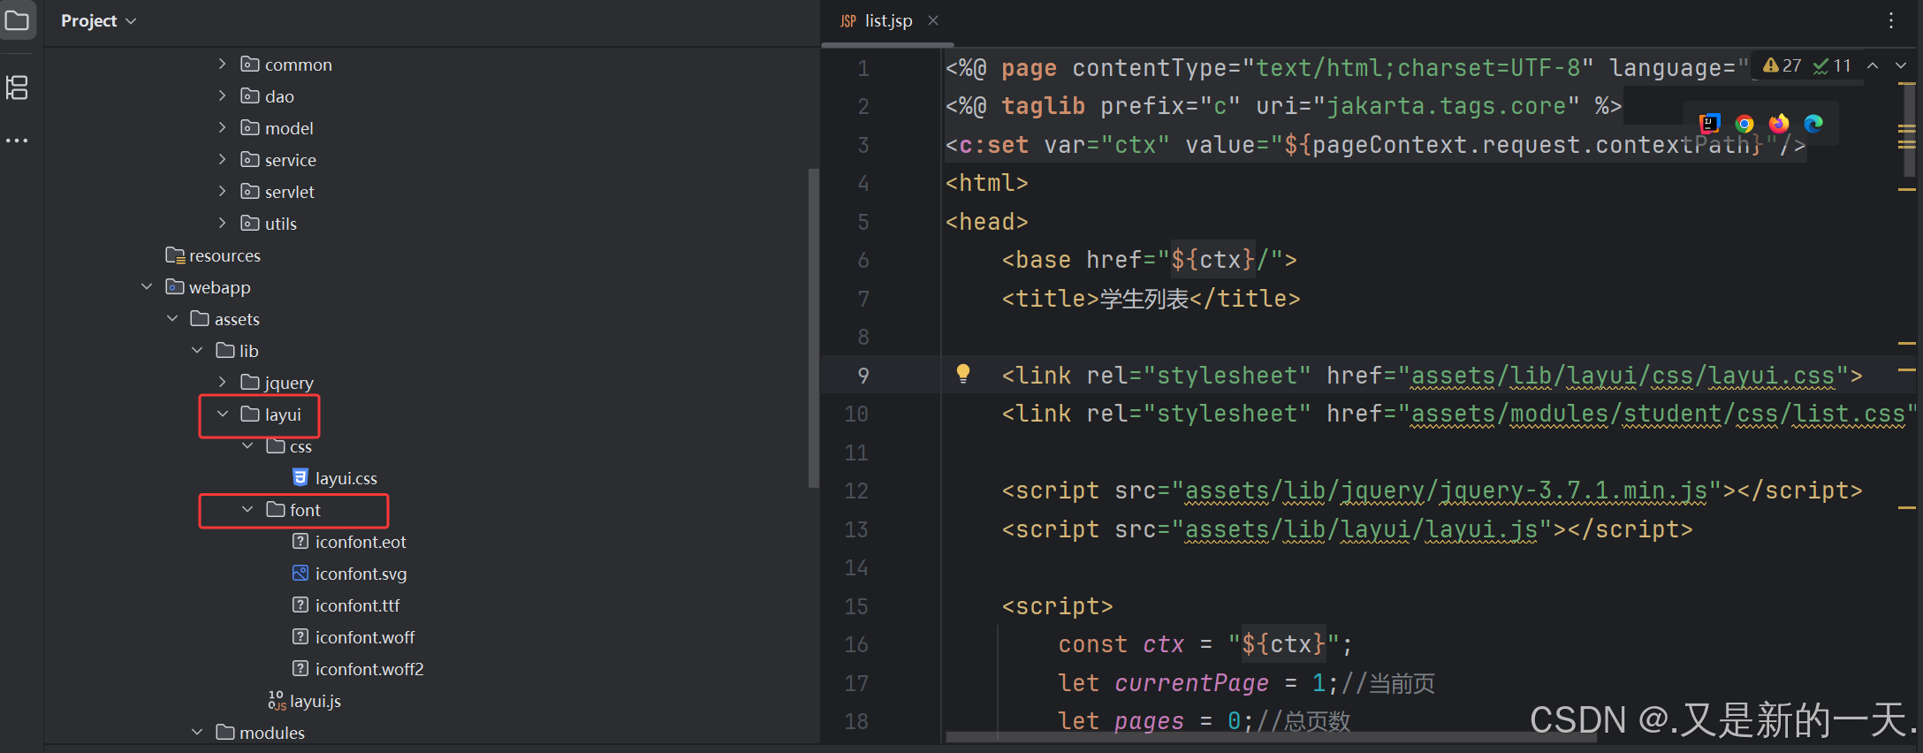Expand the dao package
This screenshot has height=753, width=1923.
(223, 95)
